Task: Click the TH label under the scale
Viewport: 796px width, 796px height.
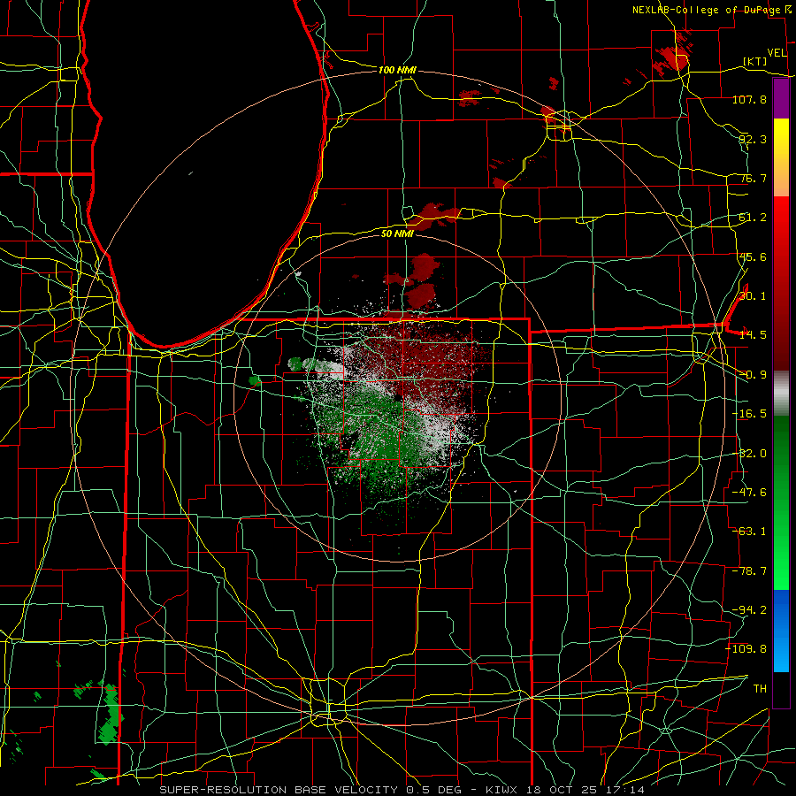Action: tap(760, 689)
